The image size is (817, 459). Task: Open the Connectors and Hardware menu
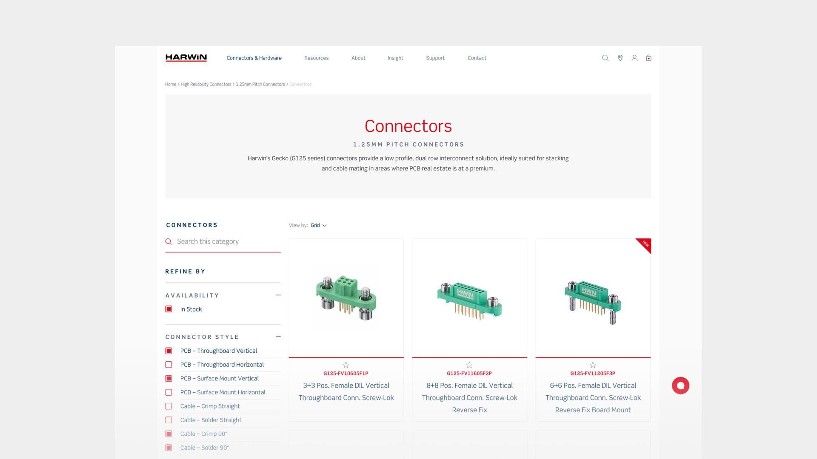(x=254, y=58)
